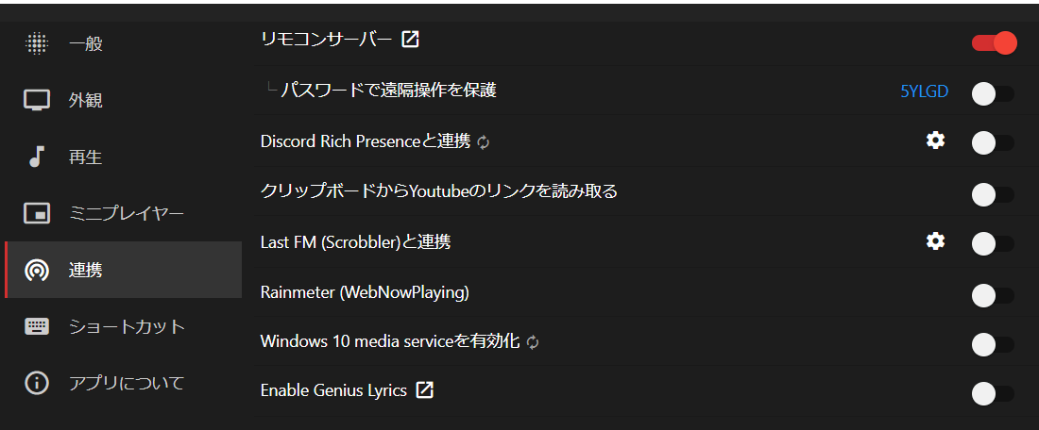Image resolution: width=1039 pixels, height=430 pixels.
Task: Open the リモコンサーバー external link icon
Action: tap(411, 40)
